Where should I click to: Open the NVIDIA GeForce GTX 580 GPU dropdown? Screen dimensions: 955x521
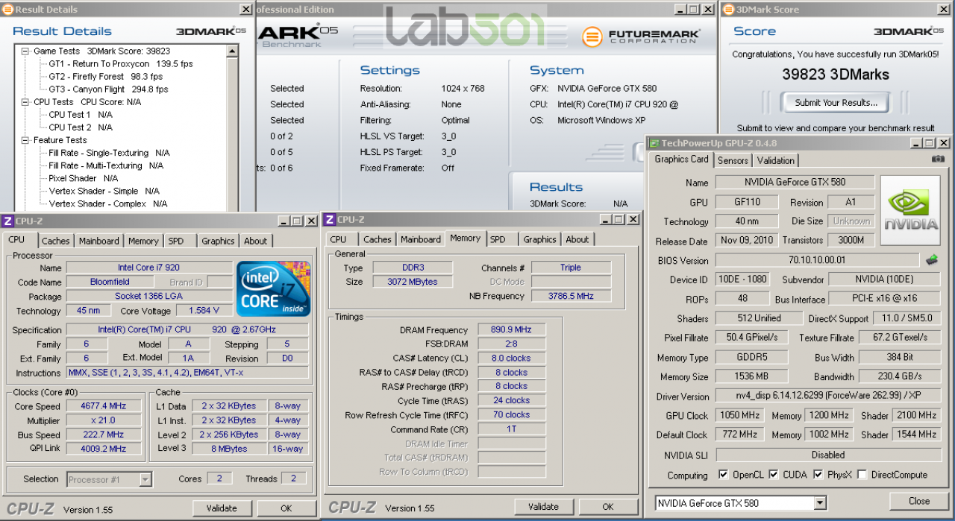820,503
